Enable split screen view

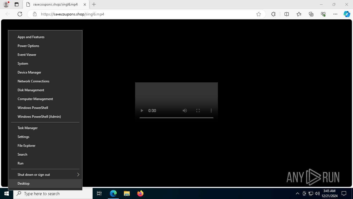point(287,14)
